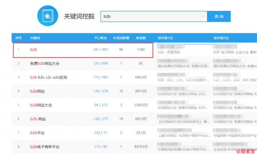Click the 查询 query button
This screenshot has height=155, width=257.
pyautogui.click(x=219, y=16)
